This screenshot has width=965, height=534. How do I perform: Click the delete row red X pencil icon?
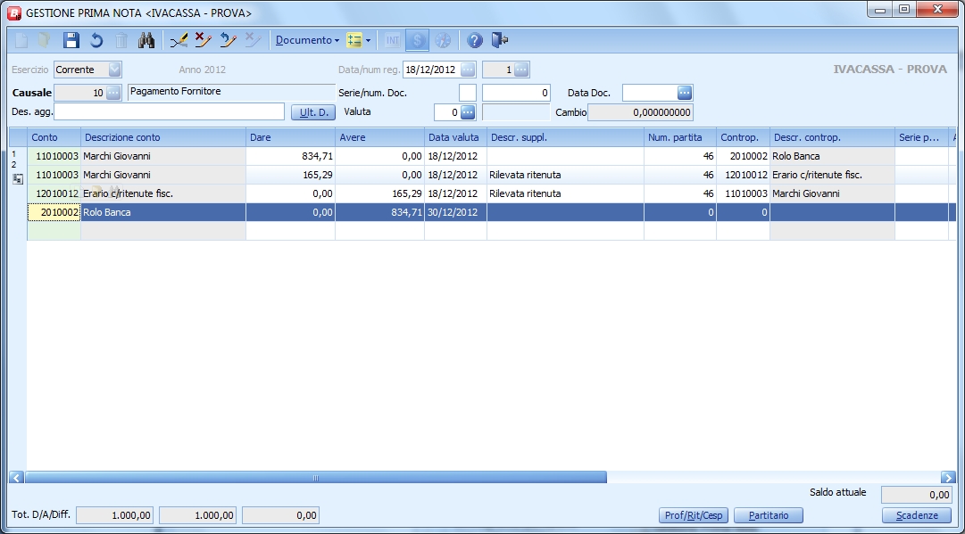click(204, 40)
